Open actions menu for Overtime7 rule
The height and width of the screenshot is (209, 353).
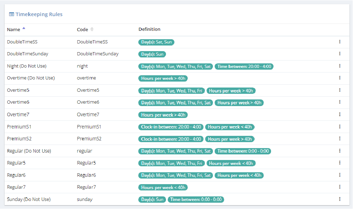click(x=340, y=114)
